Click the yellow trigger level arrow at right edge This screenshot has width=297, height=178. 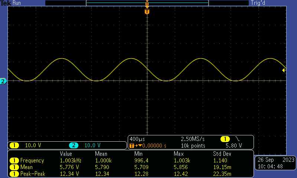(x=284, y=70)
